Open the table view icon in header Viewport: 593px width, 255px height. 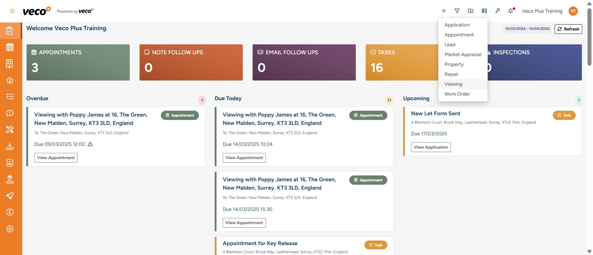(484, 11)
